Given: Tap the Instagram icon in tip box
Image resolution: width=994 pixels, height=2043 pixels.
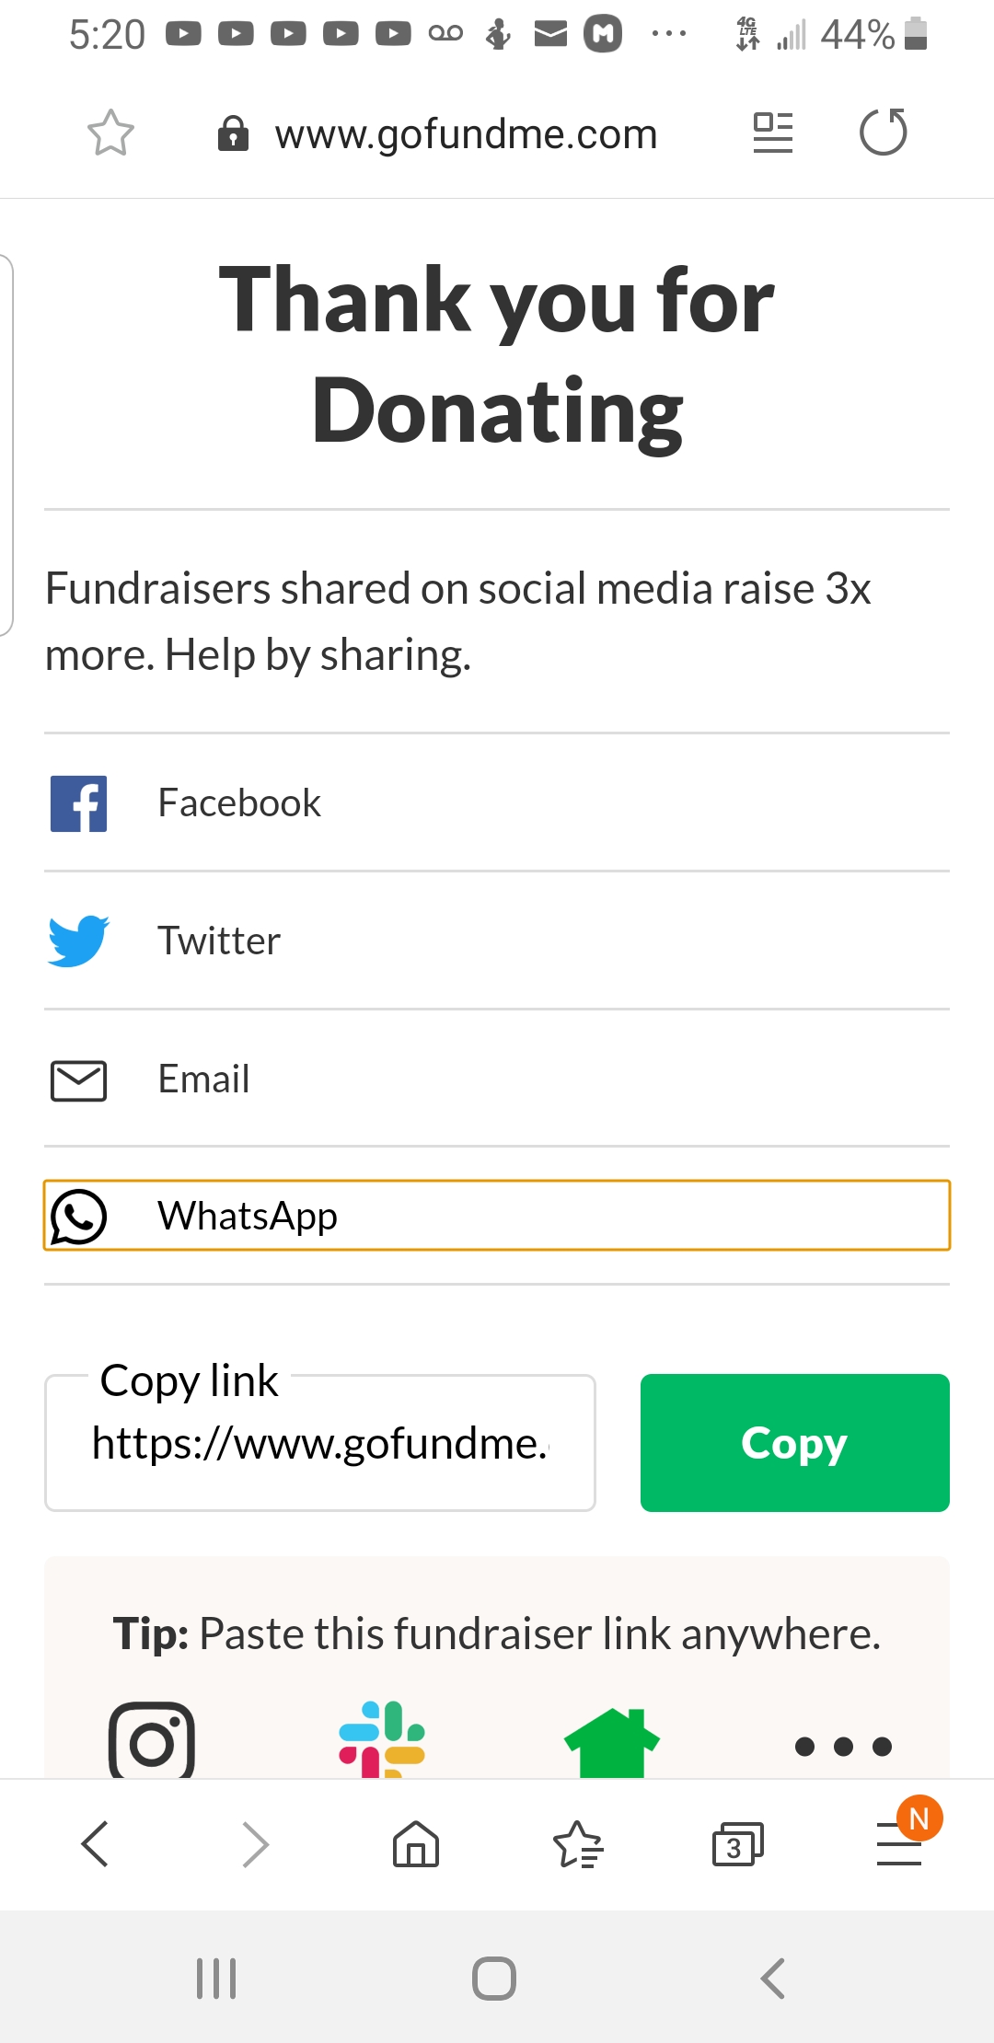Looking at the screenshot, I should click(152, 1740).
